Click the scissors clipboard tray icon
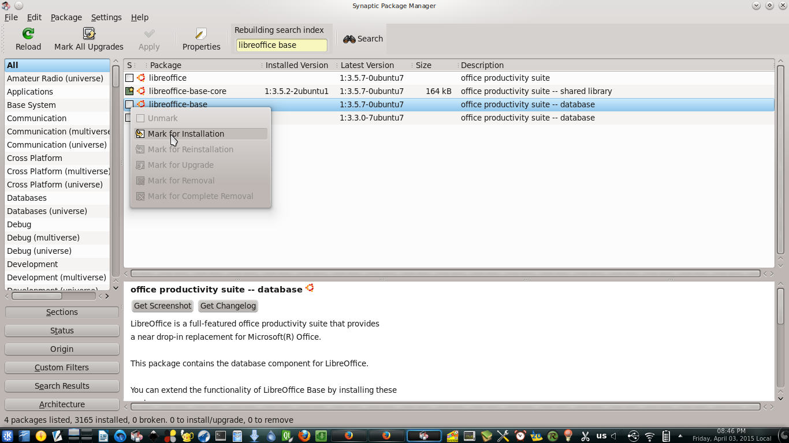789x443 pixels. pos(585,436)
